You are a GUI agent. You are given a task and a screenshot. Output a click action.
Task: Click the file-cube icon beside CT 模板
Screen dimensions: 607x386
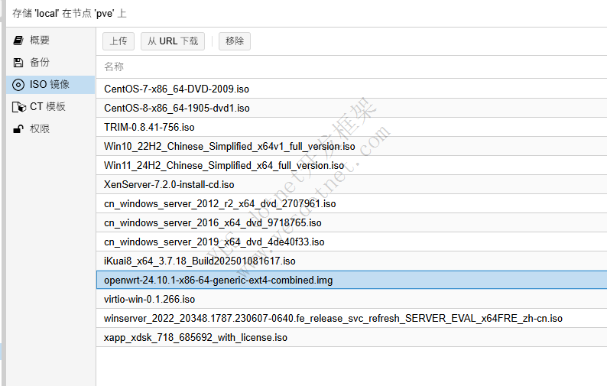click(x=19, y=107)
